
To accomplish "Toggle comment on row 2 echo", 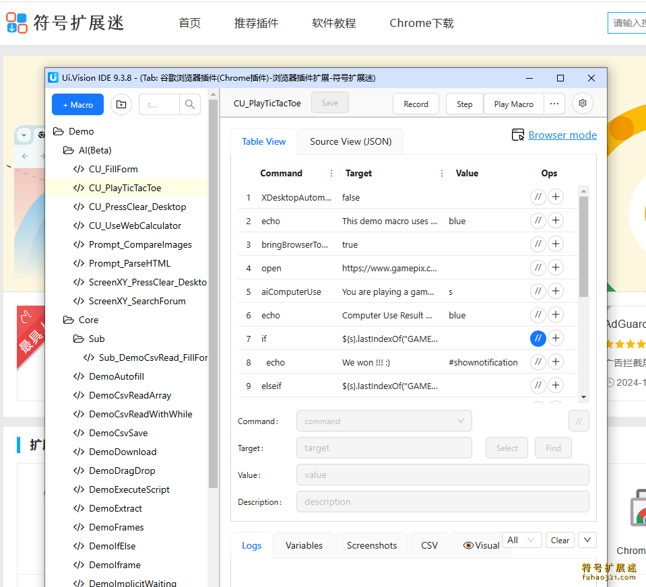I will pyautogui.click(x=538, y=221).
